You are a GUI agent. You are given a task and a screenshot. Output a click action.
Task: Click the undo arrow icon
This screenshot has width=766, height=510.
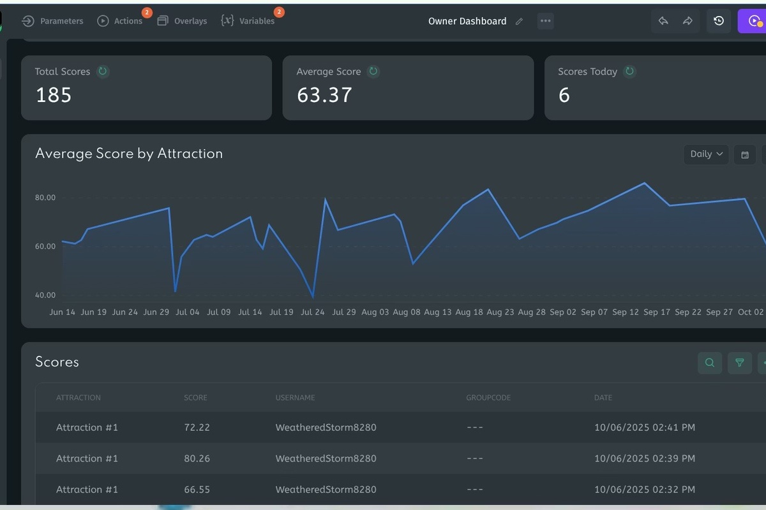tap(663, 21)
